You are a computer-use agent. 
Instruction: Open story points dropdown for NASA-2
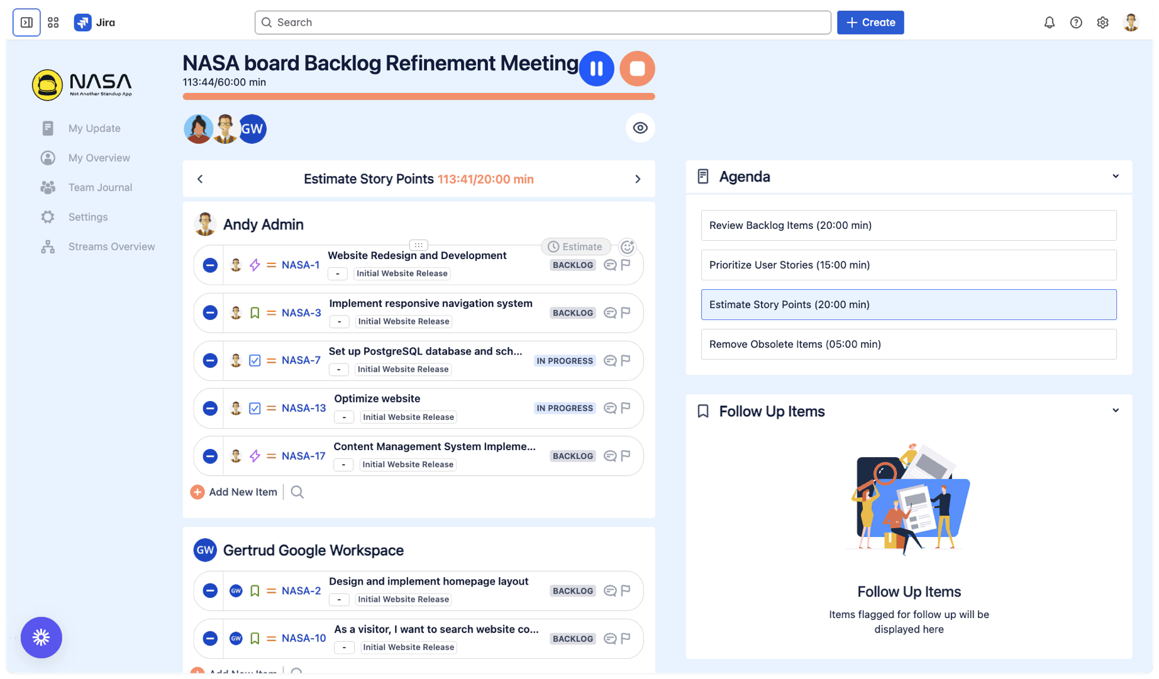(340, 600)
